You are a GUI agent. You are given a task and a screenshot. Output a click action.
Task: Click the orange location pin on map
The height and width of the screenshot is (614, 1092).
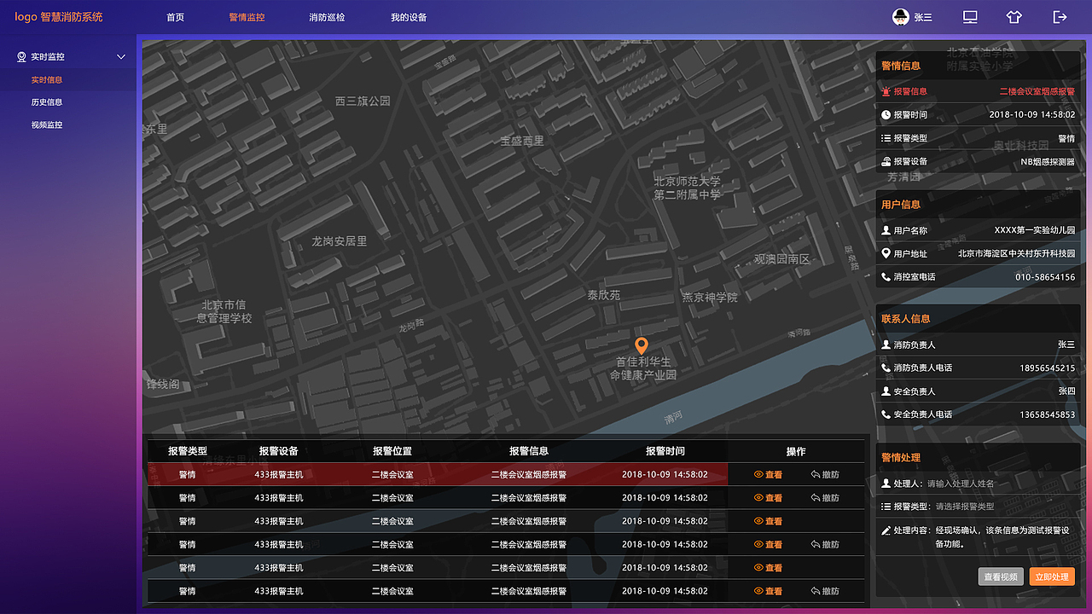[x=642, y=345]
